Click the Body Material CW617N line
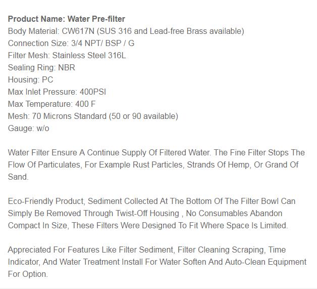 coord(126,31)
